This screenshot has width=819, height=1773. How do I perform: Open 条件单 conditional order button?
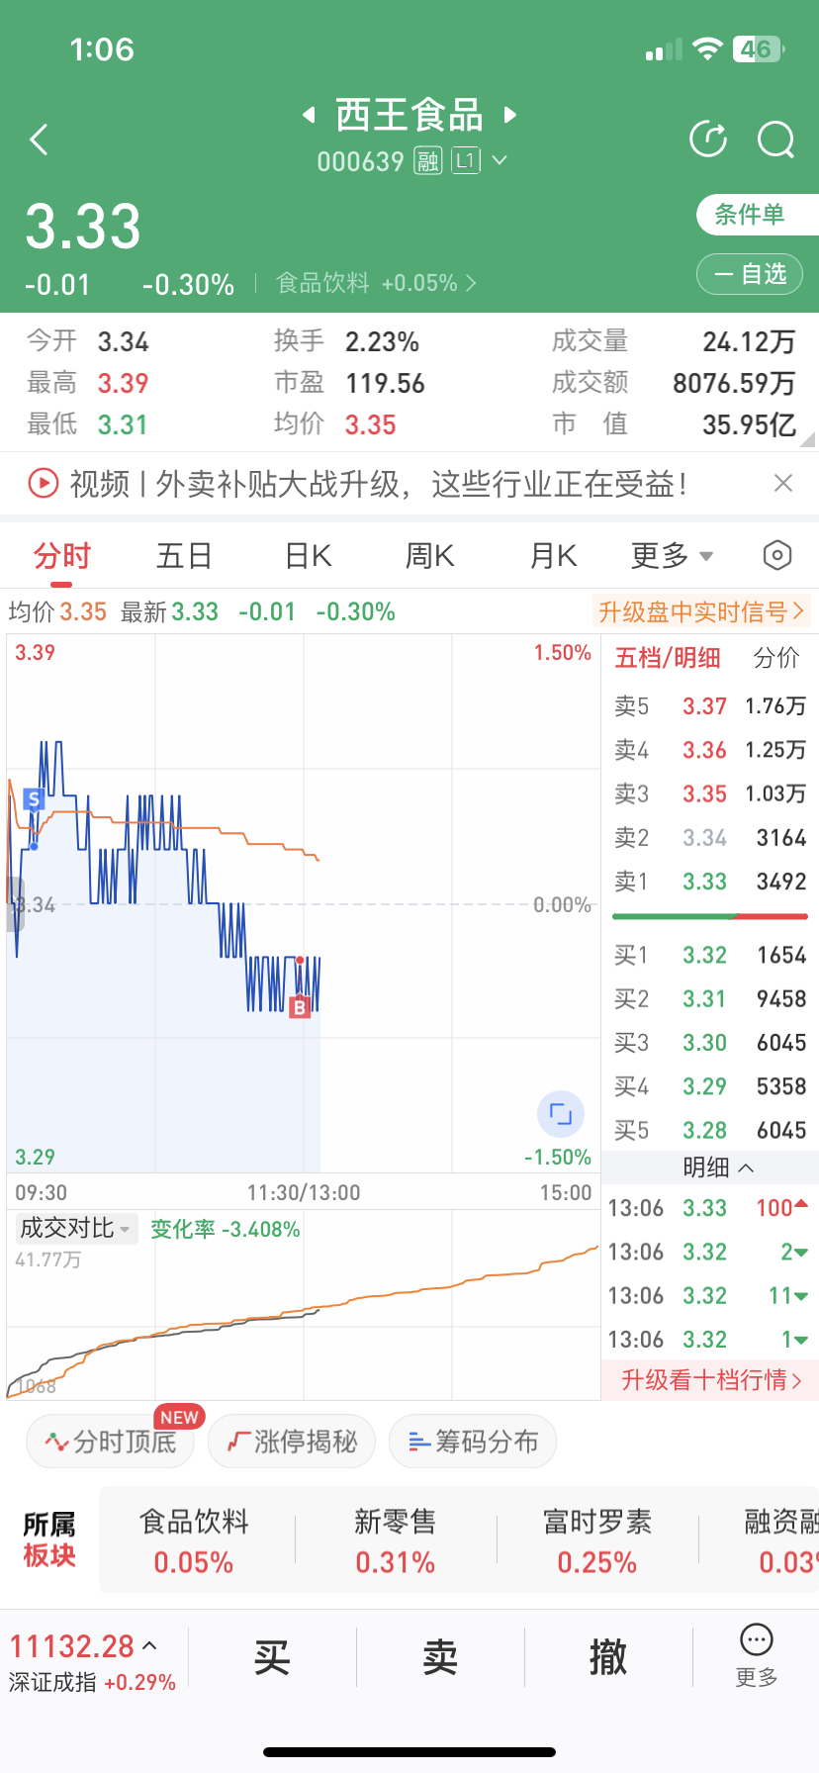point(757,215)
